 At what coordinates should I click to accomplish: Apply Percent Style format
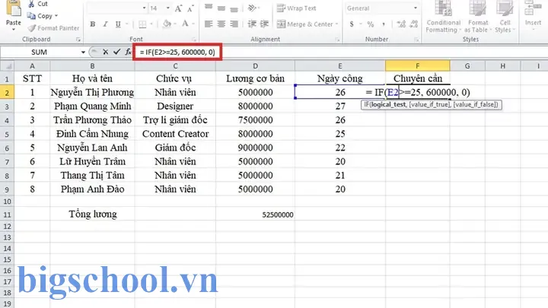371,24
